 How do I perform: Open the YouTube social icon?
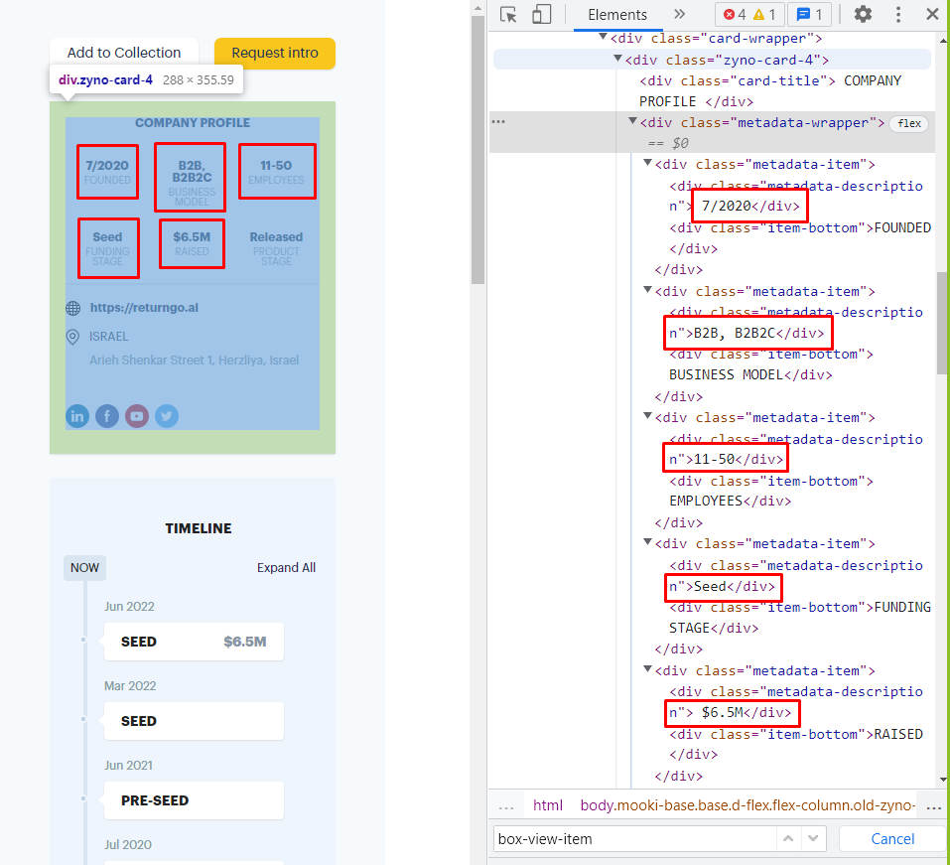click(137, 416)
